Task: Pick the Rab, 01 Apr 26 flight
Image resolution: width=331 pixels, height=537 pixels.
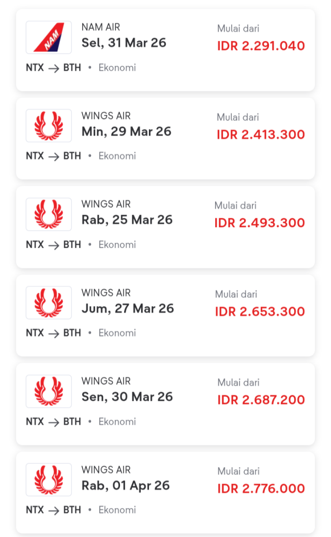Action: (125, 485)
